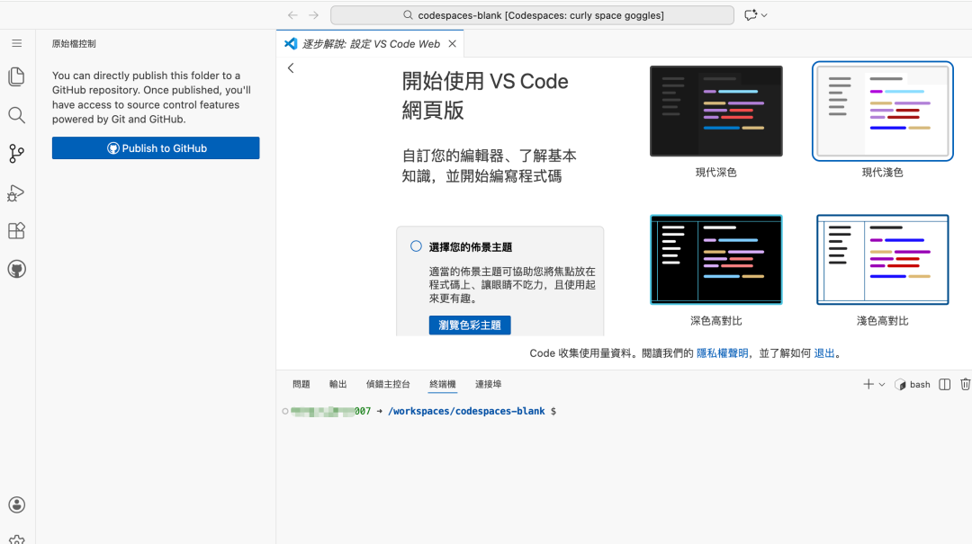
Task: Choose the 現代深色 theme thumbnail
Action: [x=716, y=111]
